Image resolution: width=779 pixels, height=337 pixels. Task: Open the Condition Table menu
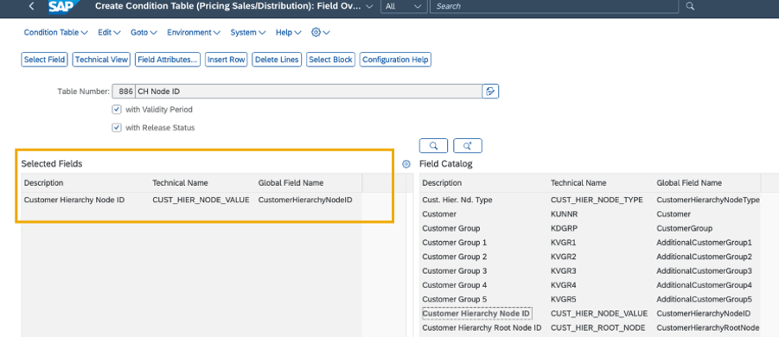tap(55, 32)
